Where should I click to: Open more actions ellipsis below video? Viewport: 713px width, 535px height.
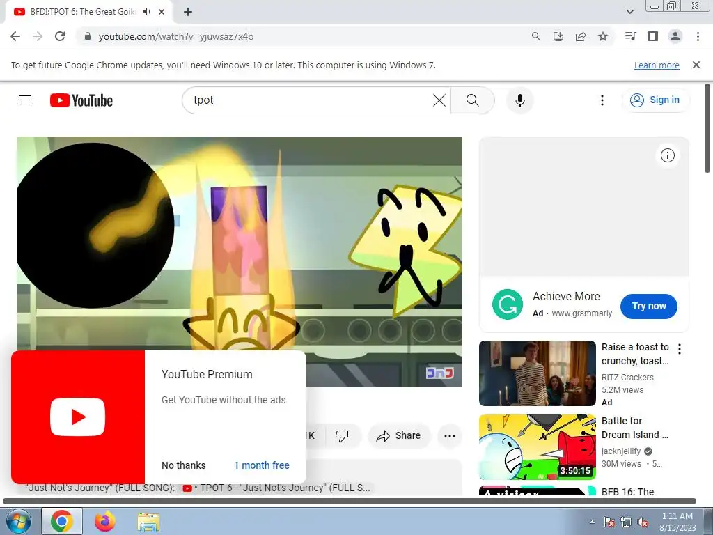click(449, 436)
